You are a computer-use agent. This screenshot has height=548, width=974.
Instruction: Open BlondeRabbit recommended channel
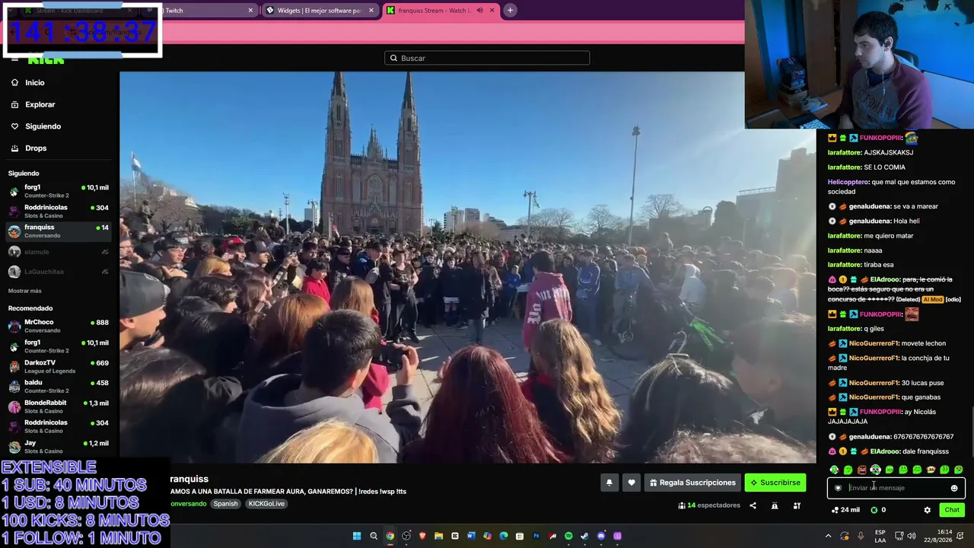[x=59, y=406]
